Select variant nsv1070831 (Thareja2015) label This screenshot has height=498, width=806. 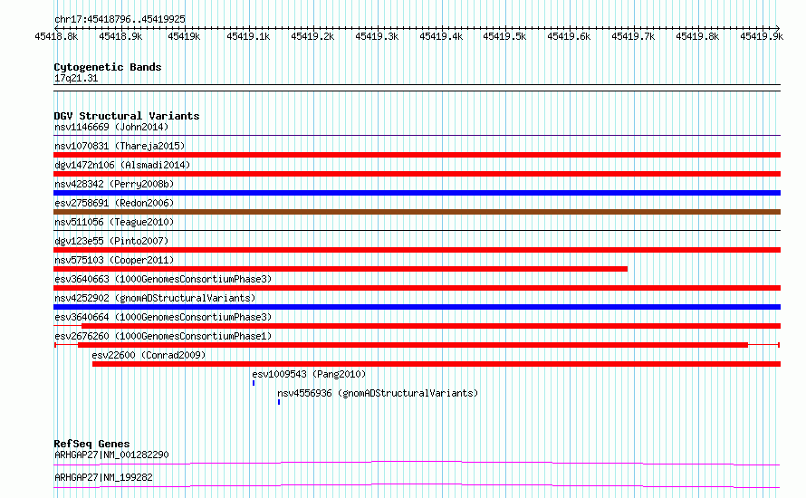pos(120,146)
